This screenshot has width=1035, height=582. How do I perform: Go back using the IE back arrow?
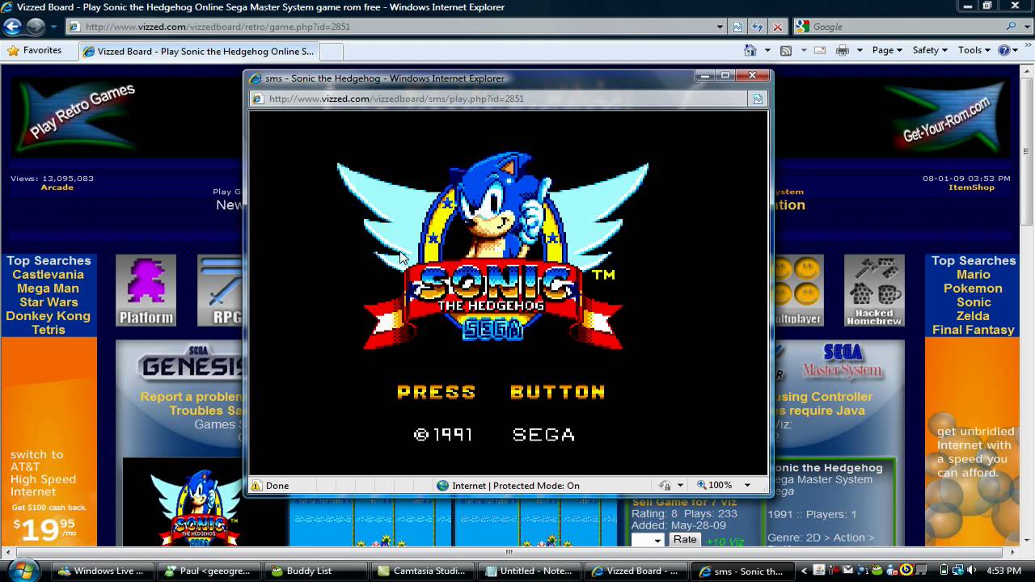pos(12,27)
